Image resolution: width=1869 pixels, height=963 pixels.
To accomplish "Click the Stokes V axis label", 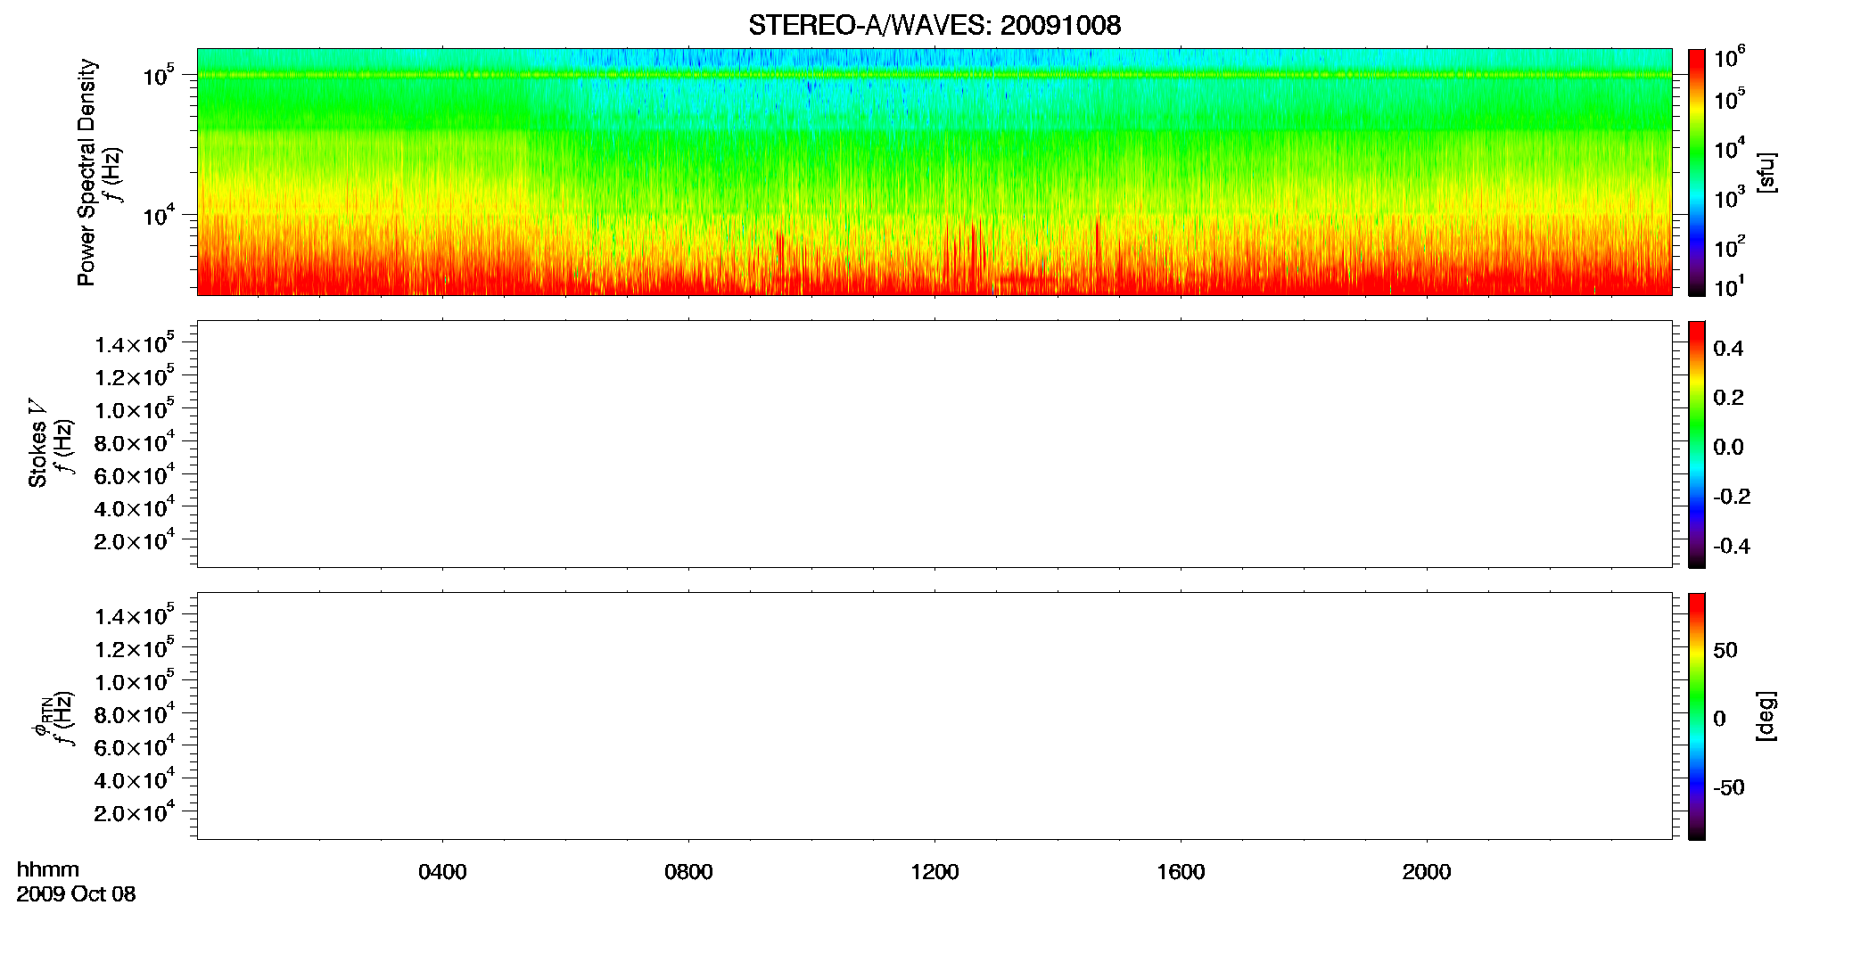I will coord(37,444).
